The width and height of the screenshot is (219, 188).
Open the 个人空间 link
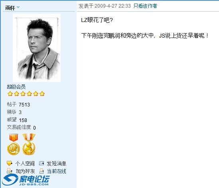click(x=25, y=164)
